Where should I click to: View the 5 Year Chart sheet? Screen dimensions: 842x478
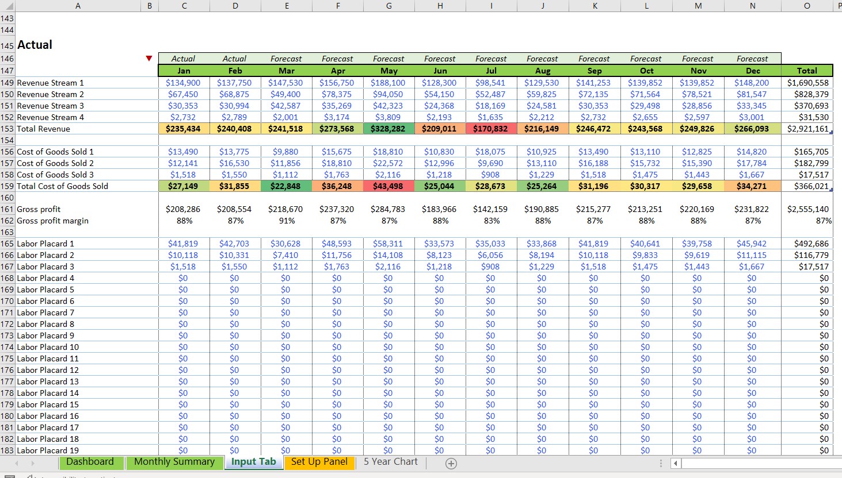click(390, 462)
